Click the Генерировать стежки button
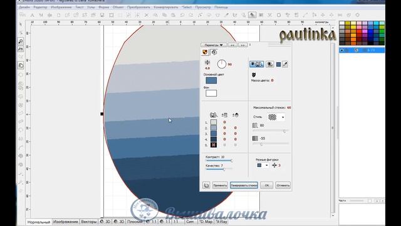Screen dimensions: 401x226 [x=244, y=185]
